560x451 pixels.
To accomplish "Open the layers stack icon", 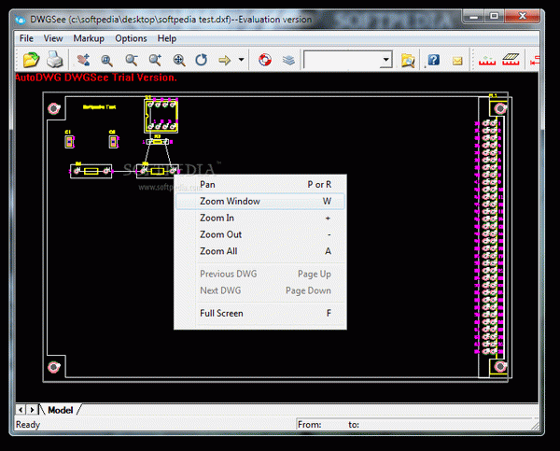I will (x=288, y=60).
